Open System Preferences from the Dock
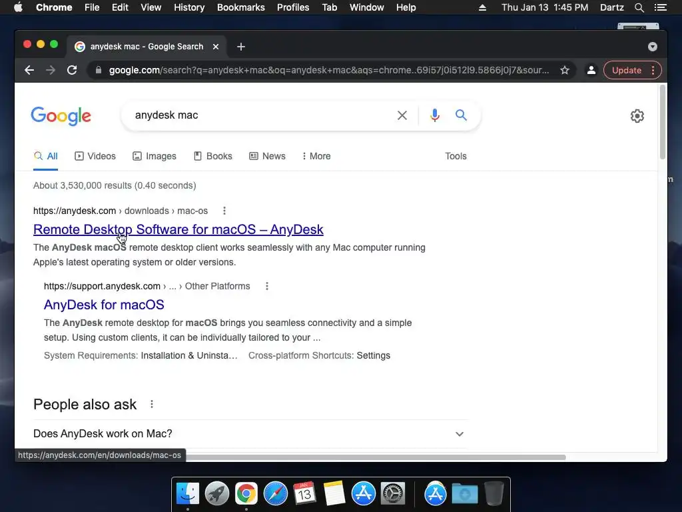Screen dimensions: 682x512 coord(393,494)
